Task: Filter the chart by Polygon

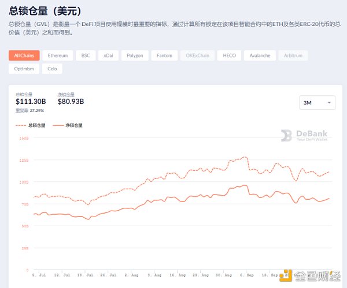Action: [135, 56]
